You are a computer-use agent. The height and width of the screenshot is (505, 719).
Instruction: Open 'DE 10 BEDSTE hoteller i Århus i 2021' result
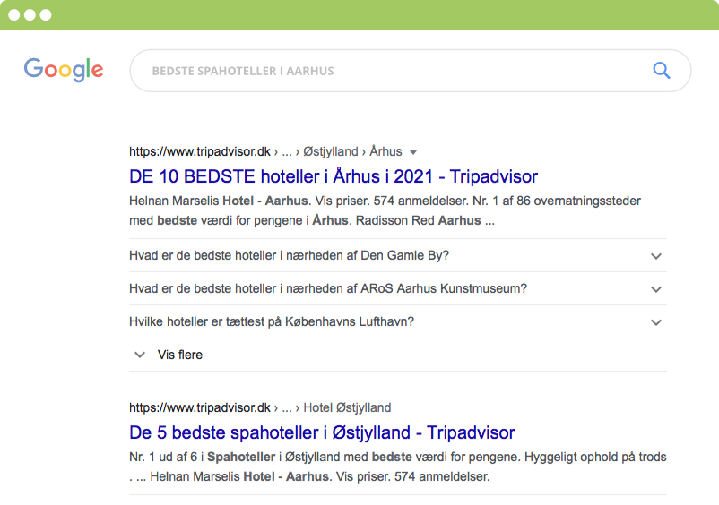[334, 176]
